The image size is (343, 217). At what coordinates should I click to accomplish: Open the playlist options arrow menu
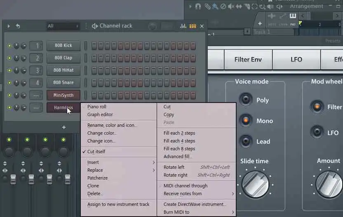(x=190, y=7)
